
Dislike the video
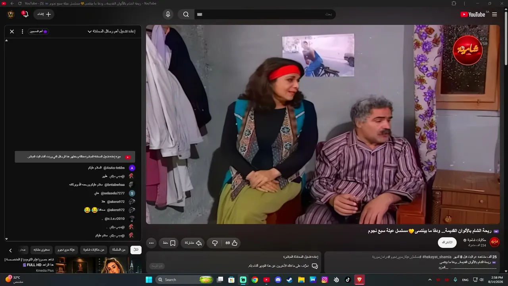click(x=215, y=243)
